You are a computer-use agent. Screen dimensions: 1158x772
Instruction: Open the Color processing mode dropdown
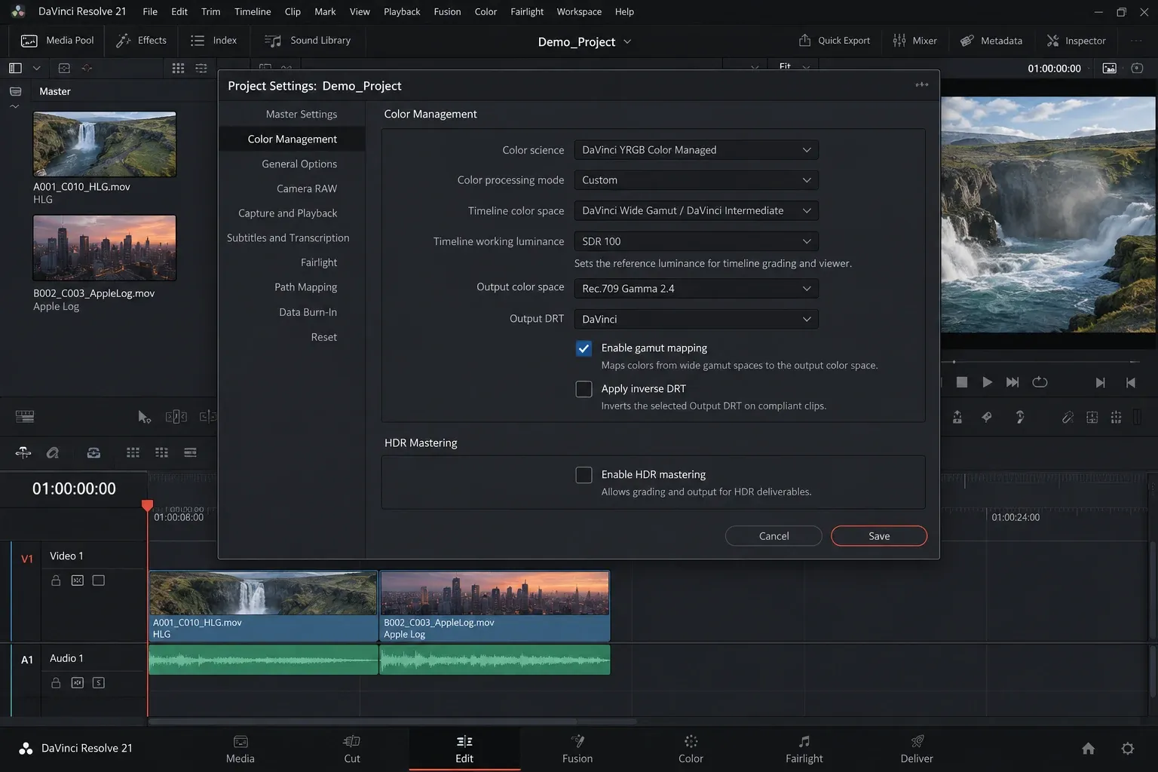coord(696,180)
